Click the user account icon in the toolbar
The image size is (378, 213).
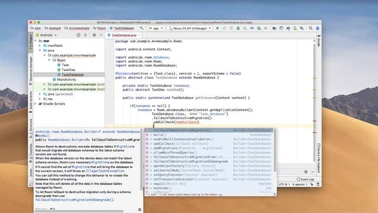tap(318, 28)
